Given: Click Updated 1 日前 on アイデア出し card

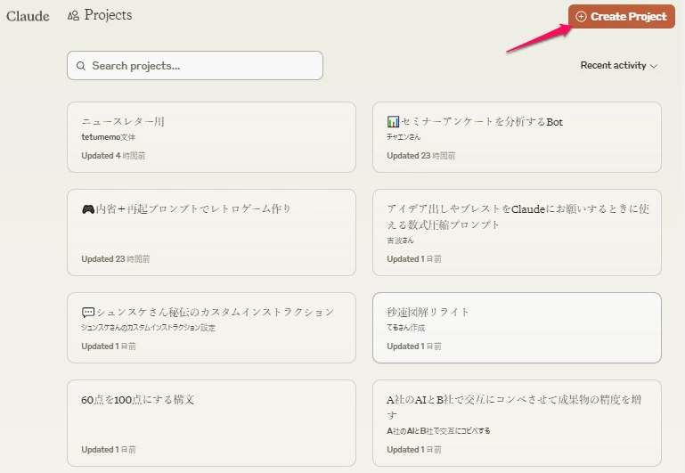Looking at the screenshot, I should tap(413, 259).
